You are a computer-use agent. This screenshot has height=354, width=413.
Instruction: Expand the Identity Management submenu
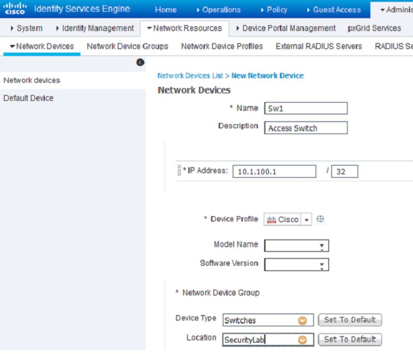tap(95, 28)
